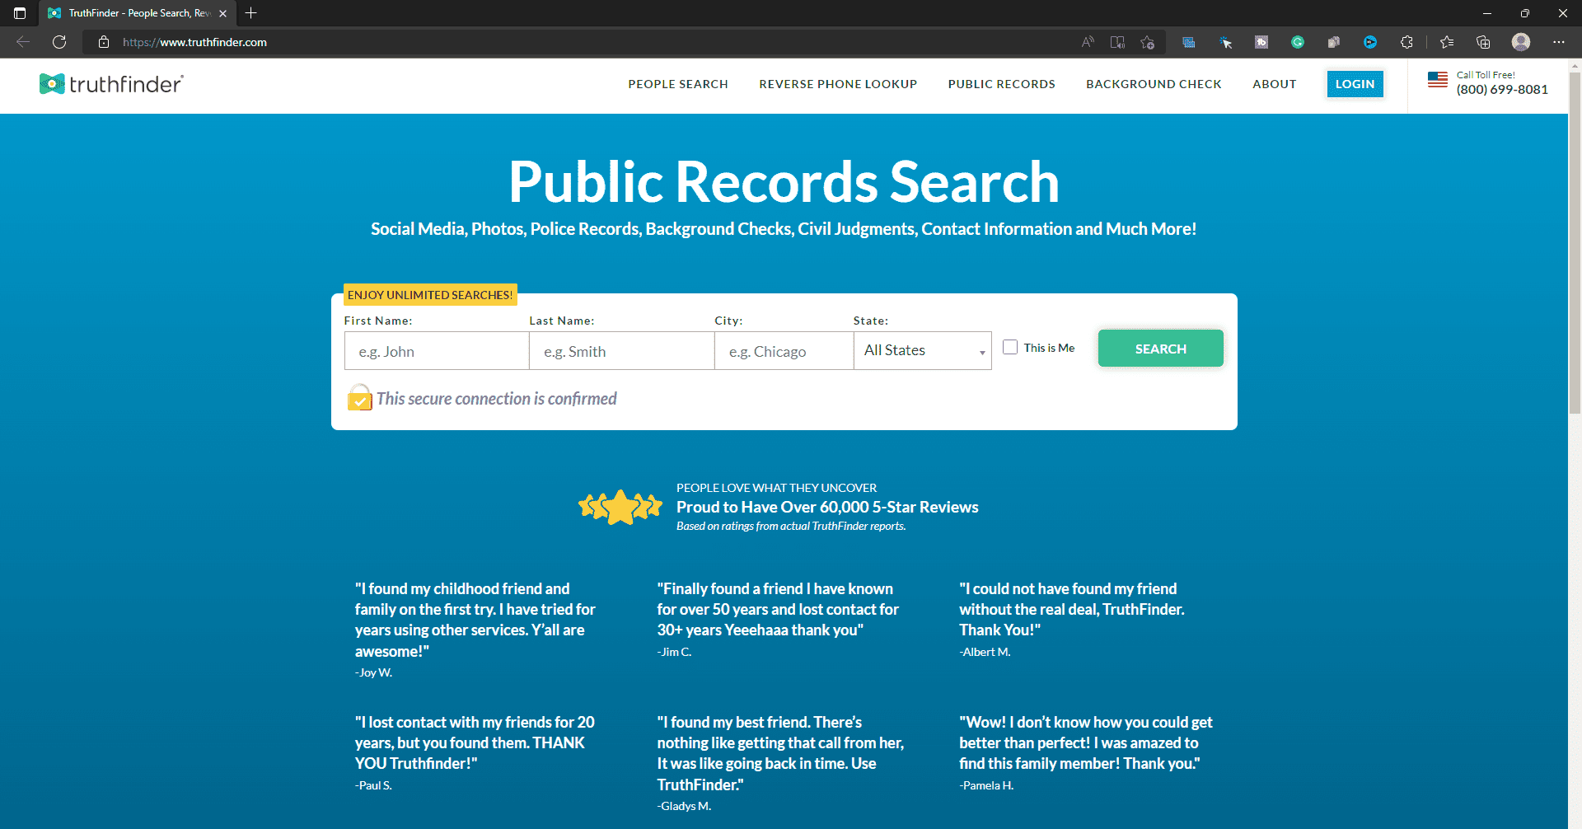Click the toll free phone number
Screen dimensions: 1582x829
tap(1502, 90)
